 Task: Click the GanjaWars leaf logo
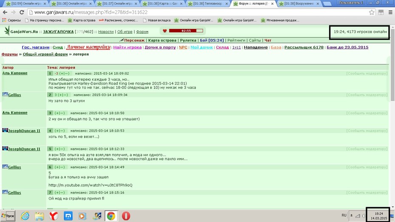(x=7, y=31)
